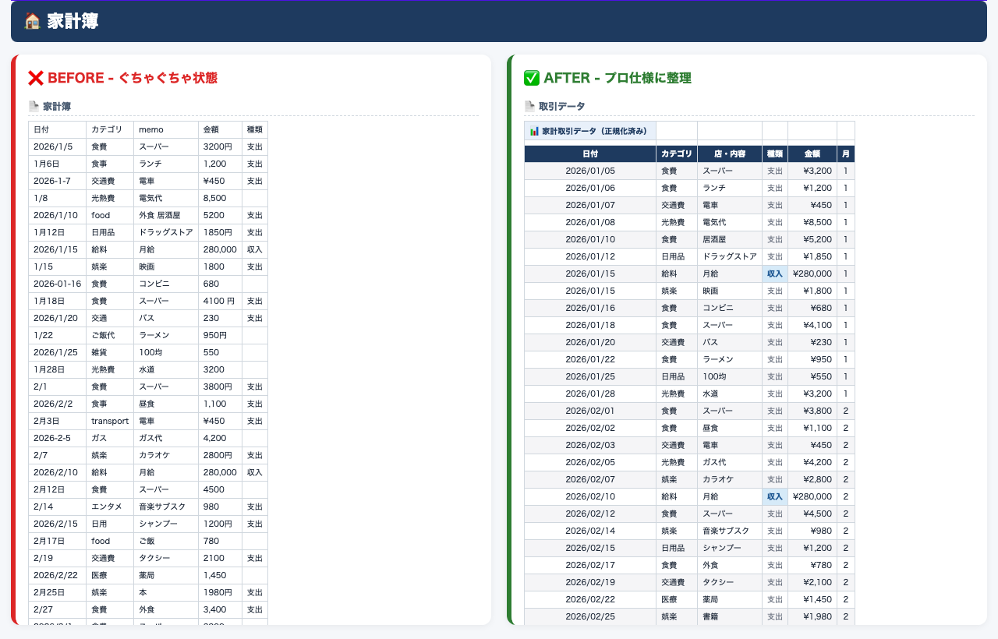Image resolution: width=998 pixels, height=639 pixels.
Task: Select the '2800円' amount cell
Action: pyautogui.click(x=220, y=455)
